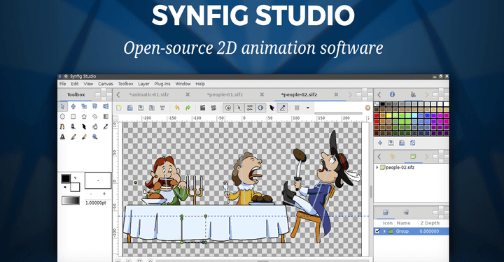Click the add color plus icon under palette
504x262 pixels.
coord(380,143)
